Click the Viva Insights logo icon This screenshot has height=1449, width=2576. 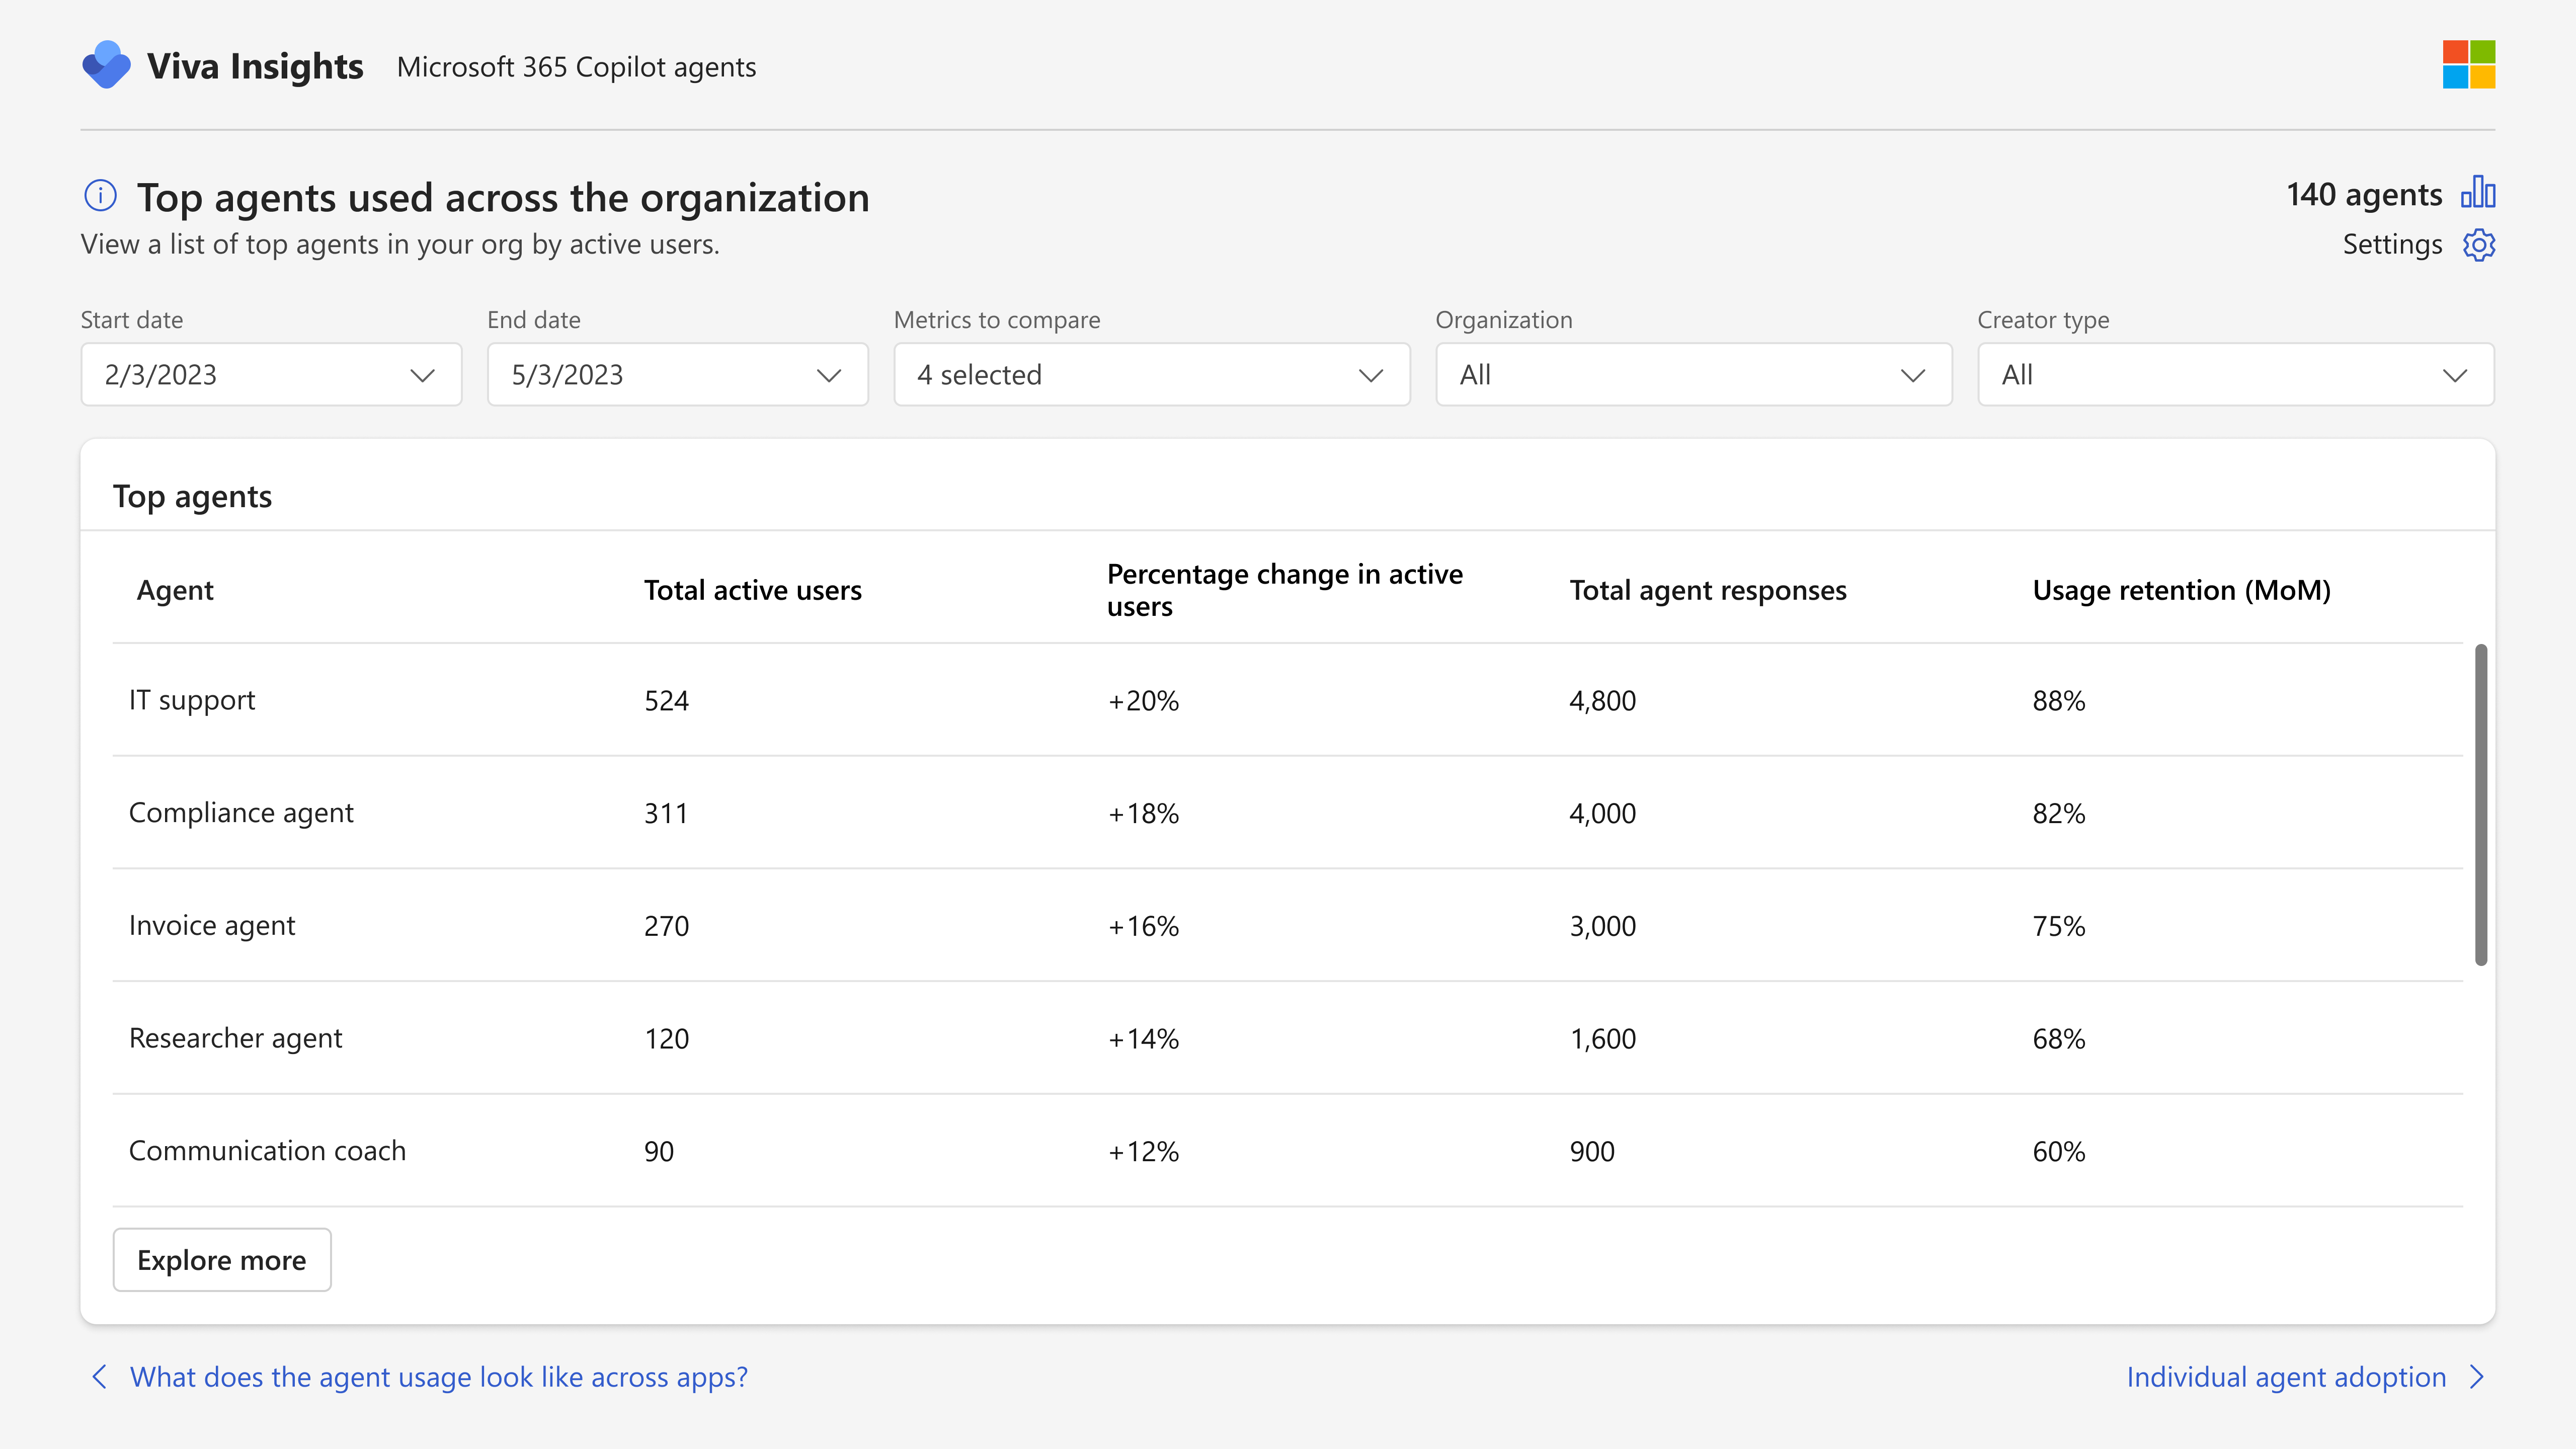[x=106, y=65]
